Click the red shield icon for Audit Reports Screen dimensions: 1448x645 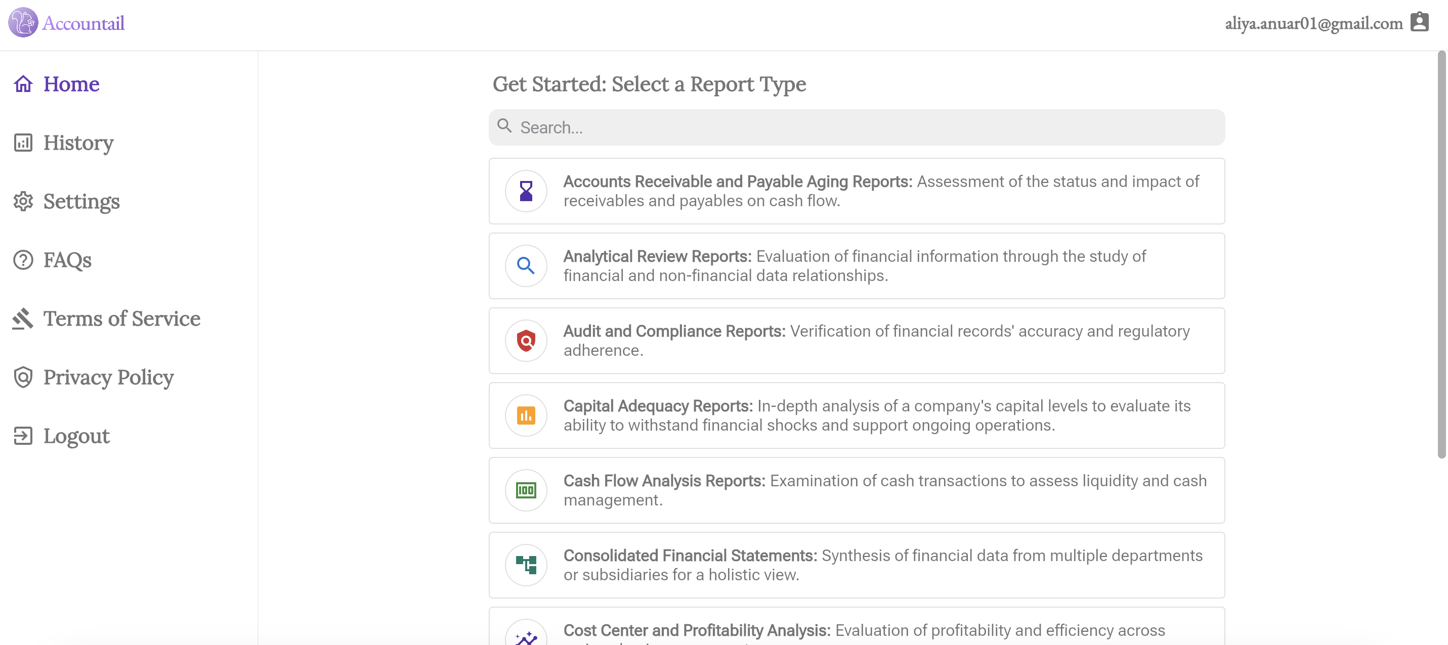pyautogui.click(x=526, y=341)
